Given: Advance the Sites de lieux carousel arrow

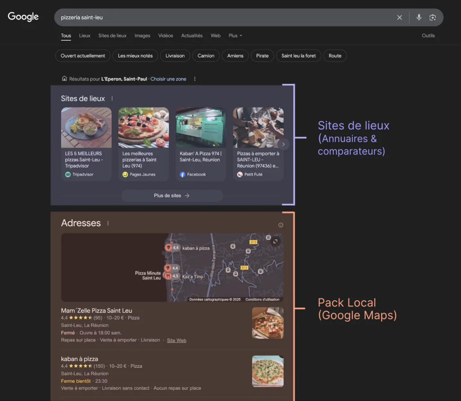Looking at the screenshot, I should pos(283,144).
